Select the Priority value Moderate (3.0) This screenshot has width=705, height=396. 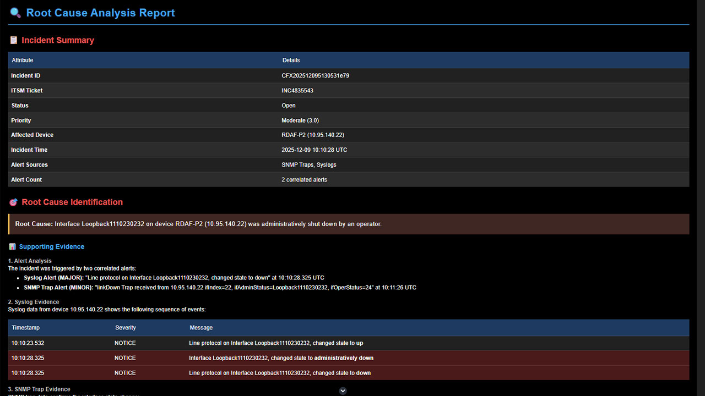pos(300,120)
